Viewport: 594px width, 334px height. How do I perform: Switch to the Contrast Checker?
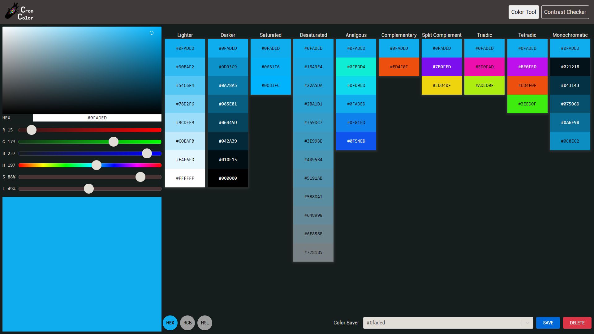point(565,12)
